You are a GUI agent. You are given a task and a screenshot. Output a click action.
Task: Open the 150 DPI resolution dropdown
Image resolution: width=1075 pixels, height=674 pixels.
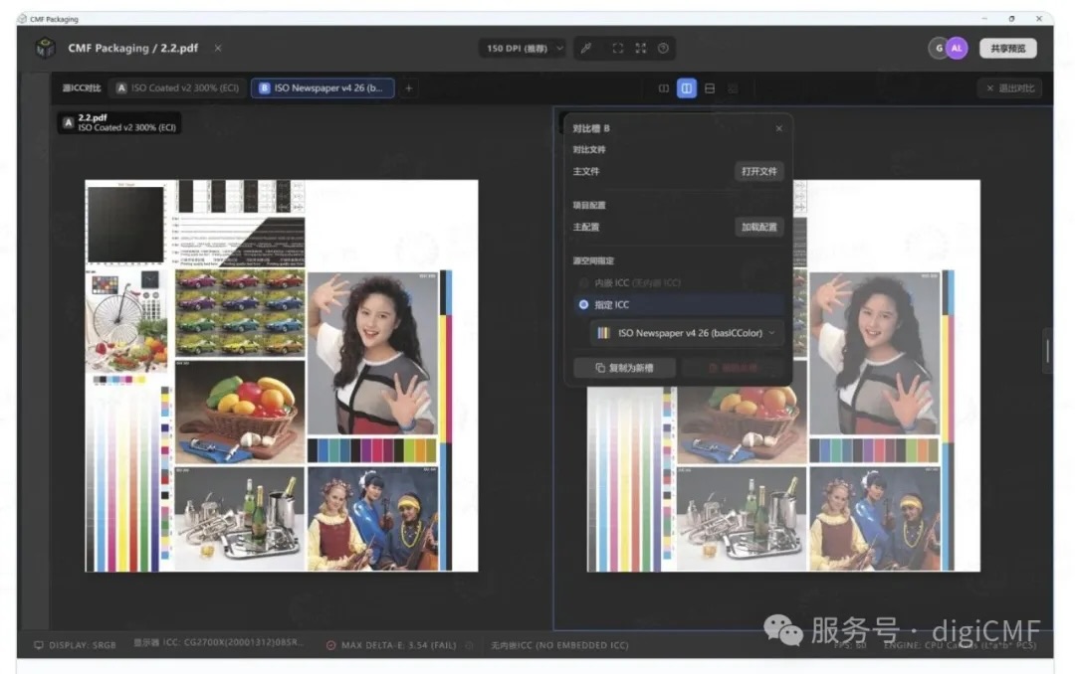pyautogui.click(x=523, y=48)
